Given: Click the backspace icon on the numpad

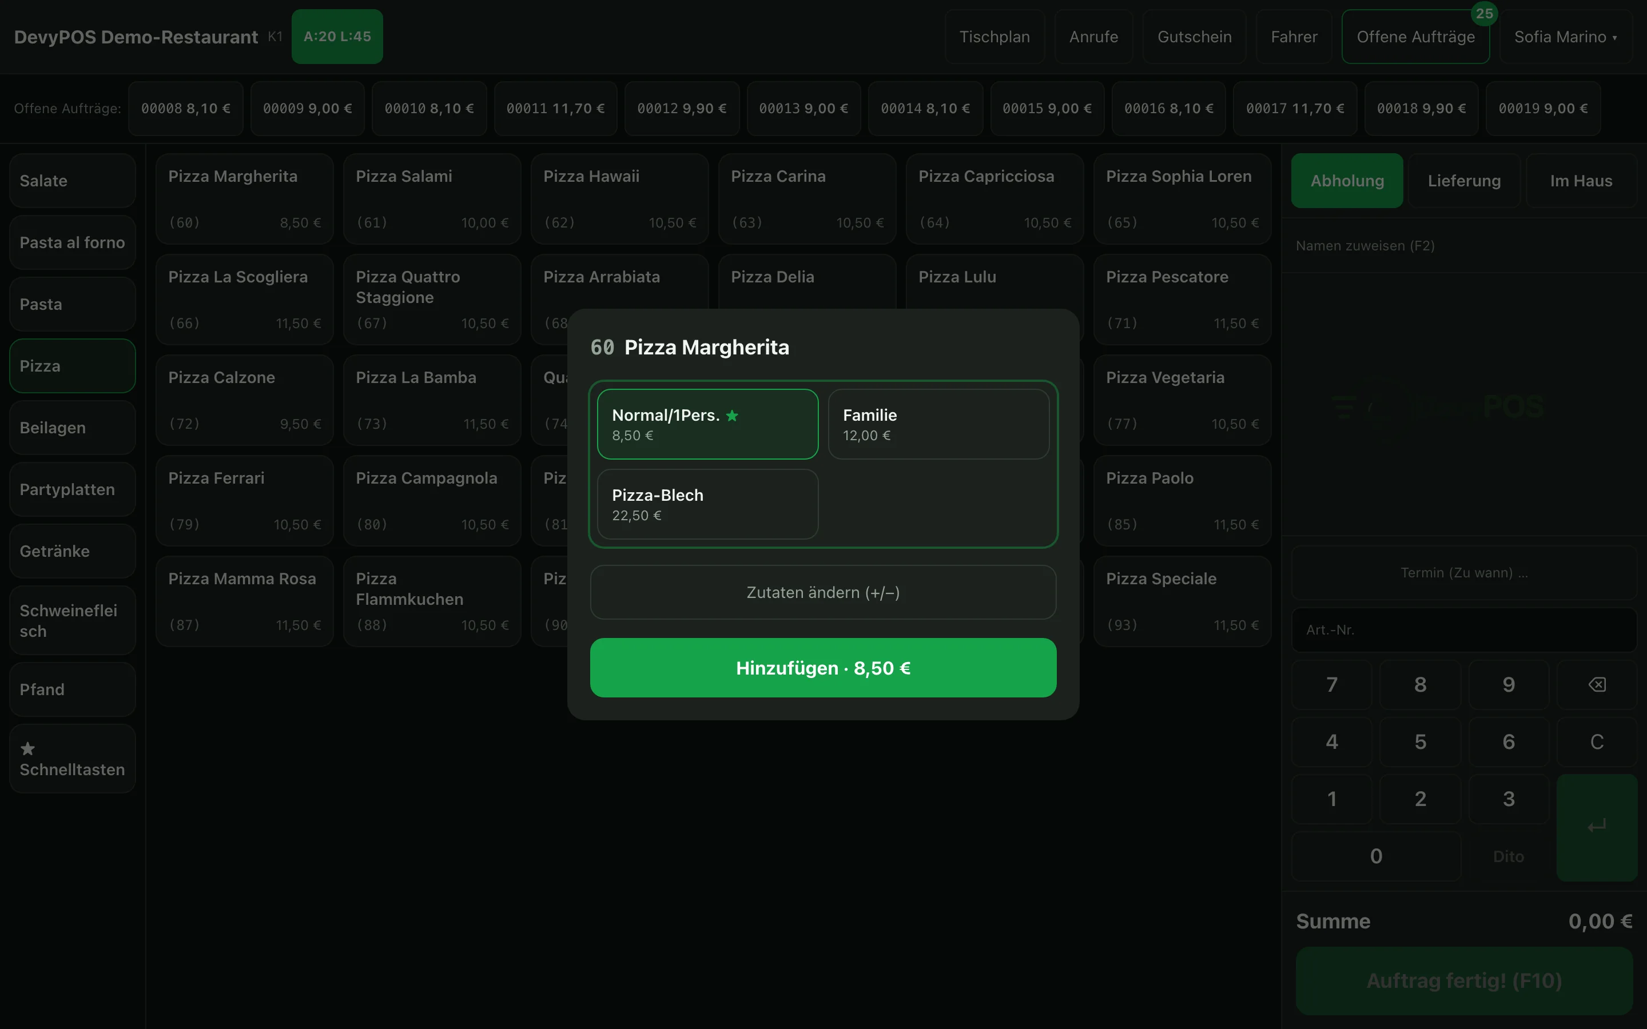Looking at the screenshot, I should click(1597, 685).
